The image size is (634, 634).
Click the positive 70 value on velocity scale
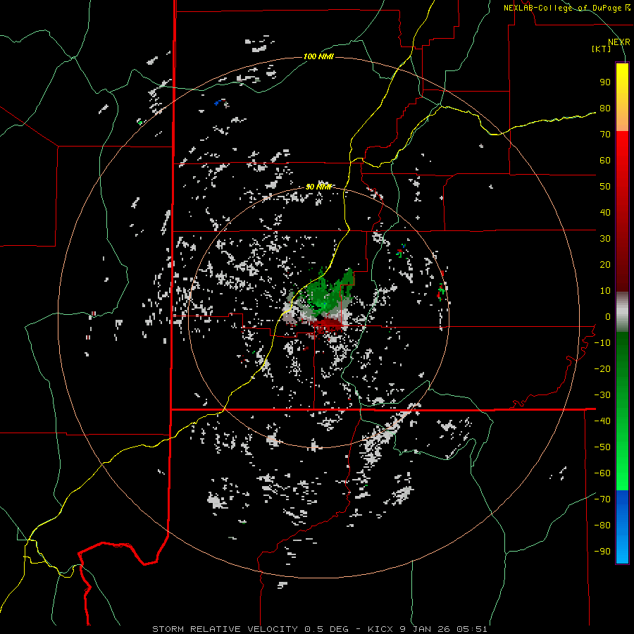605,135
